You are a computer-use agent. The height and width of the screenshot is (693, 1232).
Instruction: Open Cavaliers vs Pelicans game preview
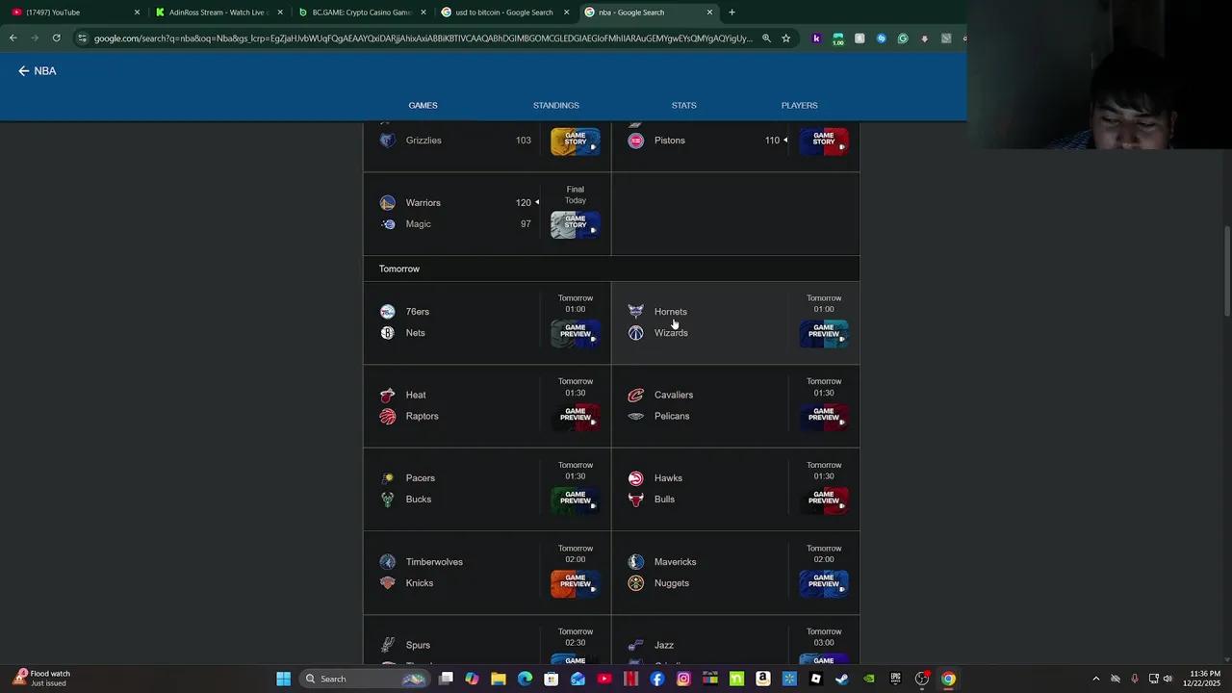[x=824, y=417]
